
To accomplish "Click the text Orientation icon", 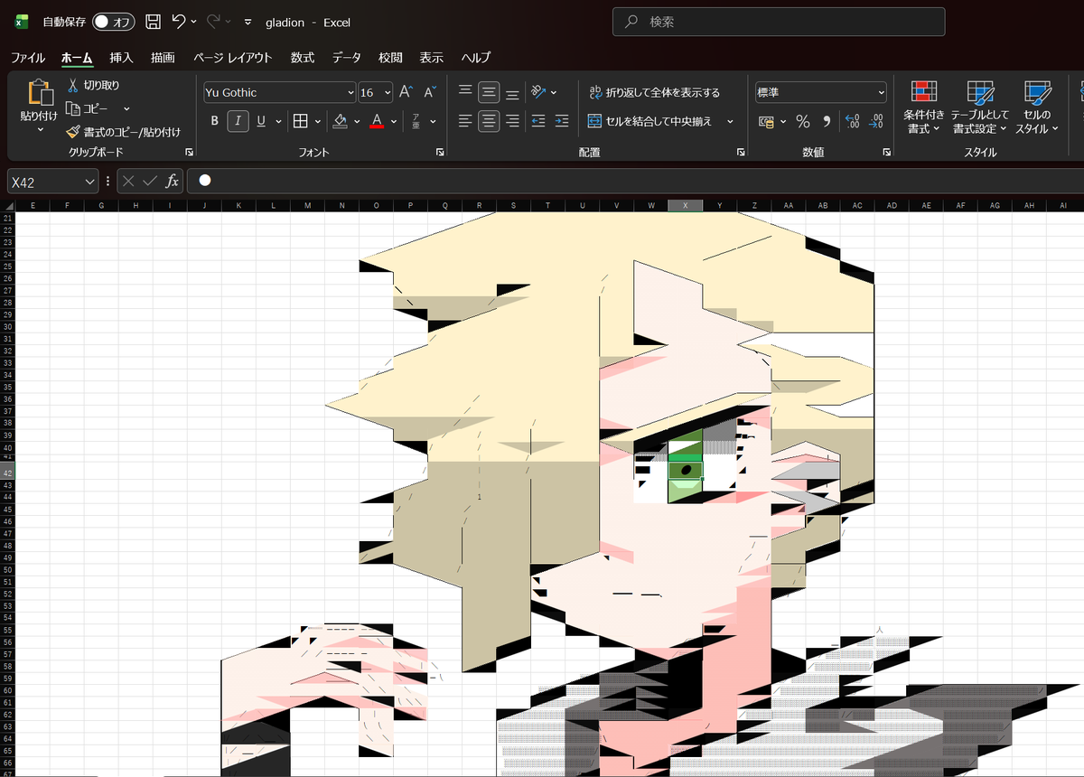I will coord(539,92).
